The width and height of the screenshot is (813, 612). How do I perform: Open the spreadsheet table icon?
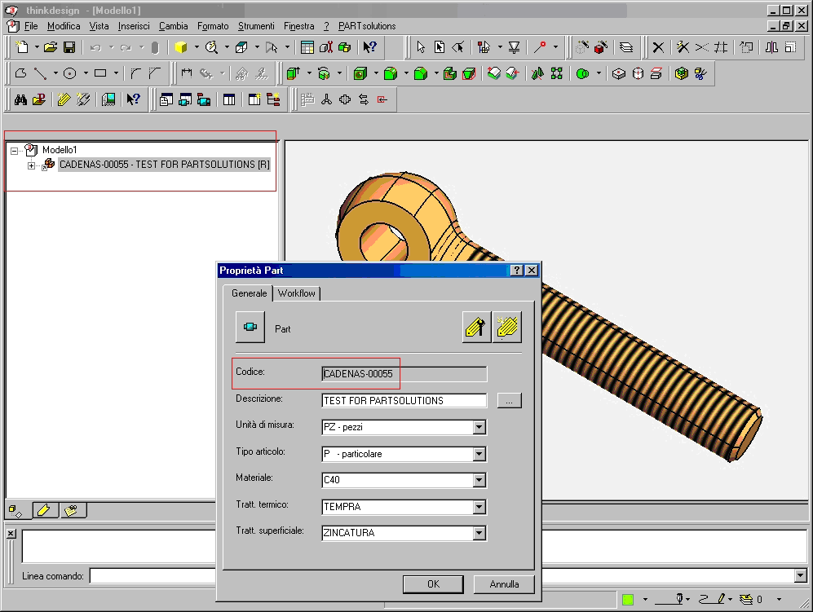[307, 47]
